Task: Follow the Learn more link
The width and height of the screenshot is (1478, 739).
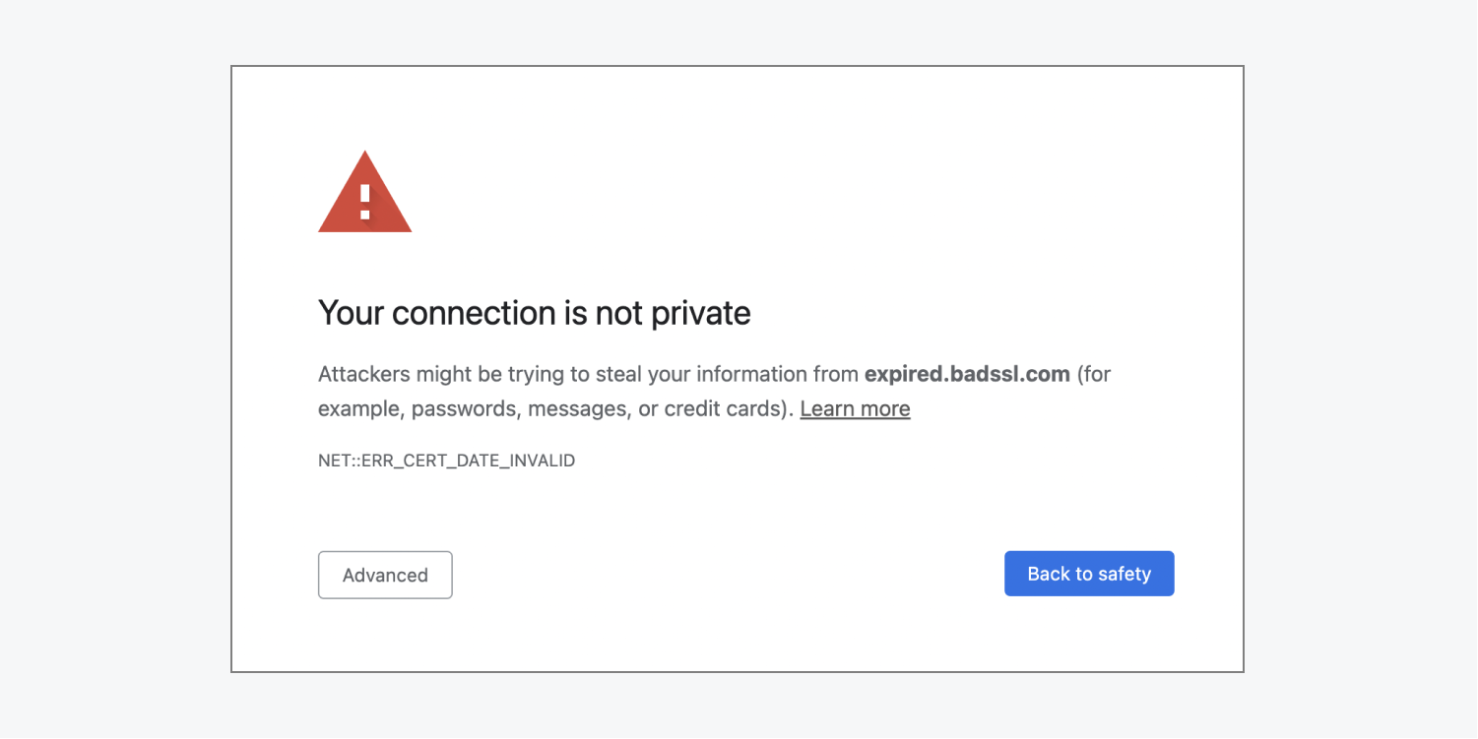Action: (x=855, y=408)
